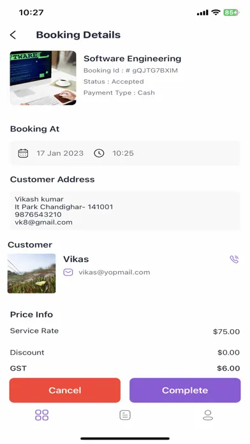The image size is (250, 444).
Task: Cancel this booking
Action: click(x=65, y=390)
